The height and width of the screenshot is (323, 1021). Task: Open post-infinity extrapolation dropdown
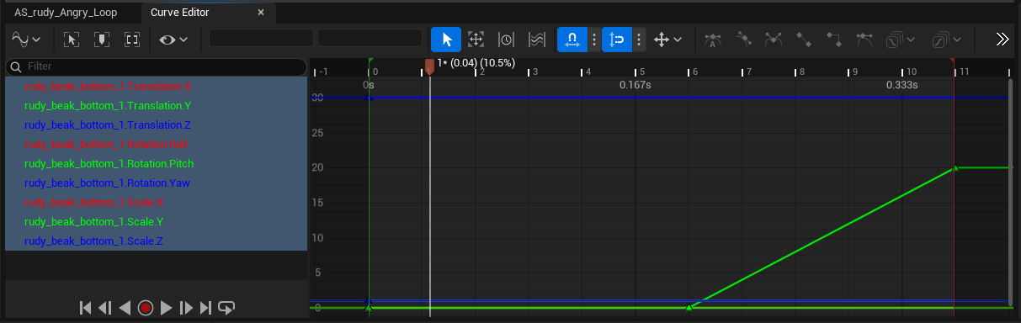947,39
